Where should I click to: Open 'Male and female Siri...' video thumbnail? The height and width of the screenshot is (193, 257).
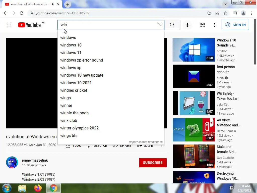click(194, 156)
